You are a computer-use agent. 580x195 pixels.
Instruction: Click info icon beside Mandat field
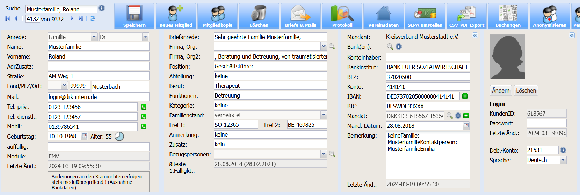tap(458, 116)
